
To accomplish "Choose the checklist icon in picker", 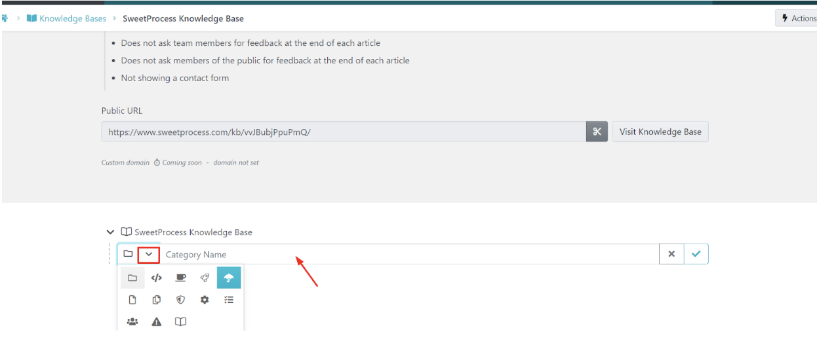I will (x=229, y=300).
